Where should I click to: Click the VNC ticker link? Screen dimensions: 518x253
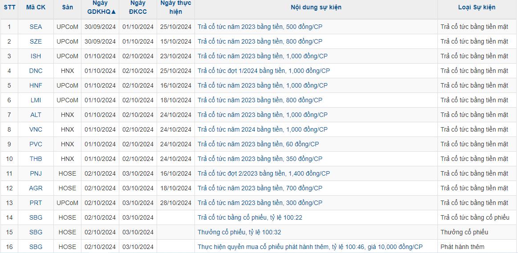pyautogui.click(x=36, y=129)
